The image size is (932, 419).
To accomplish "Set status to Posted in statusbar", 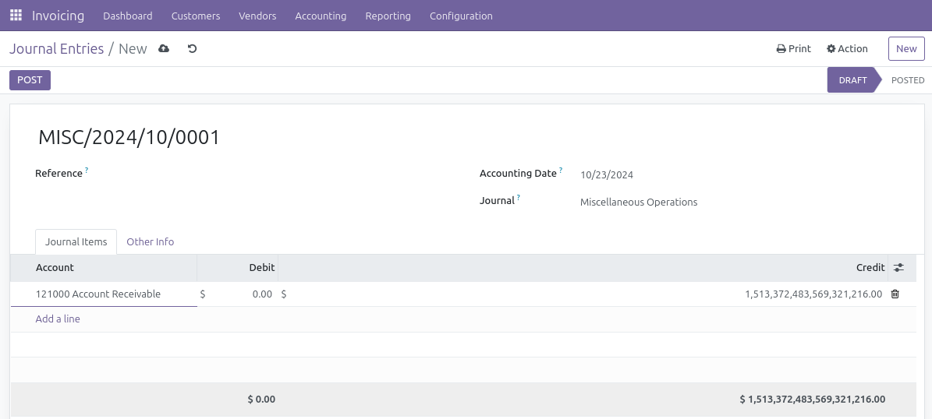I will (907, 80).
